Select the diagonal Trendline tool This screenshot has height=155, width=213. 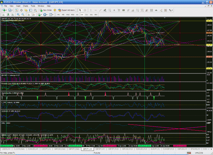pyautogui.click(x=100, y=10)
